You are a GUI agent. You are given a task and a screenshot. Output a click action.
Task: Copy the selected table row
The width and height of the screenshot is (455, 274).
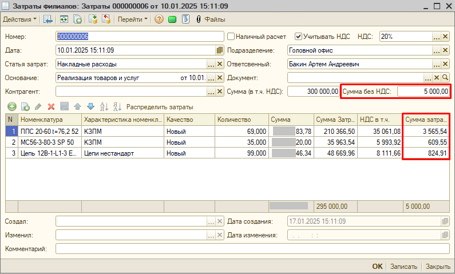(x=25, y=107)
